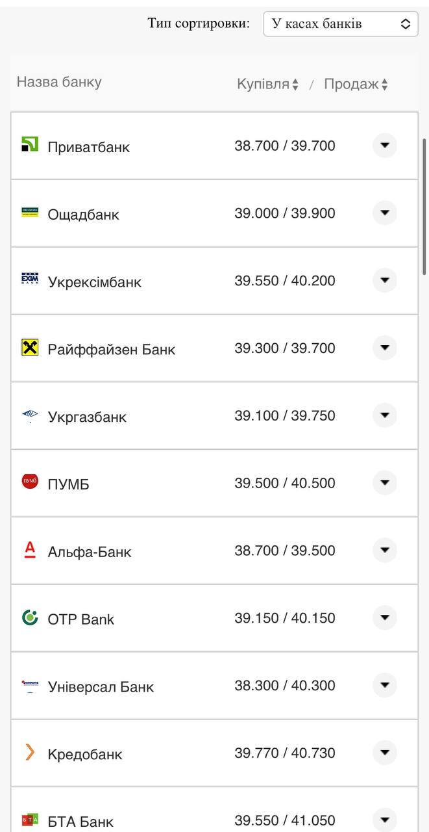Click the Альфа-Банк red letter logo
Image resolution: width=429 pixels, height=832 pixels.
pyautogui.click(x=30, y=551)
